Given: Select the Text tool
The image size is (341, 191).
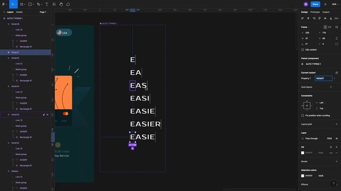Looking at the screenshot, I should pos(47,4).
